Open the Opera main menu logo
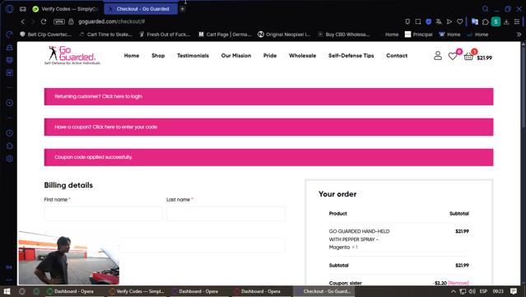 [x=9, y=9]
